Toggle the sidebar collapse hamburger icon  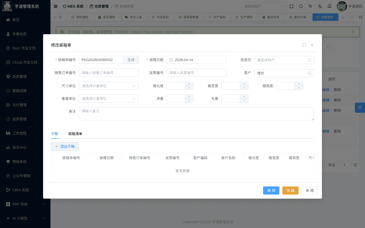pyautogui.click(x=56, y=6)
